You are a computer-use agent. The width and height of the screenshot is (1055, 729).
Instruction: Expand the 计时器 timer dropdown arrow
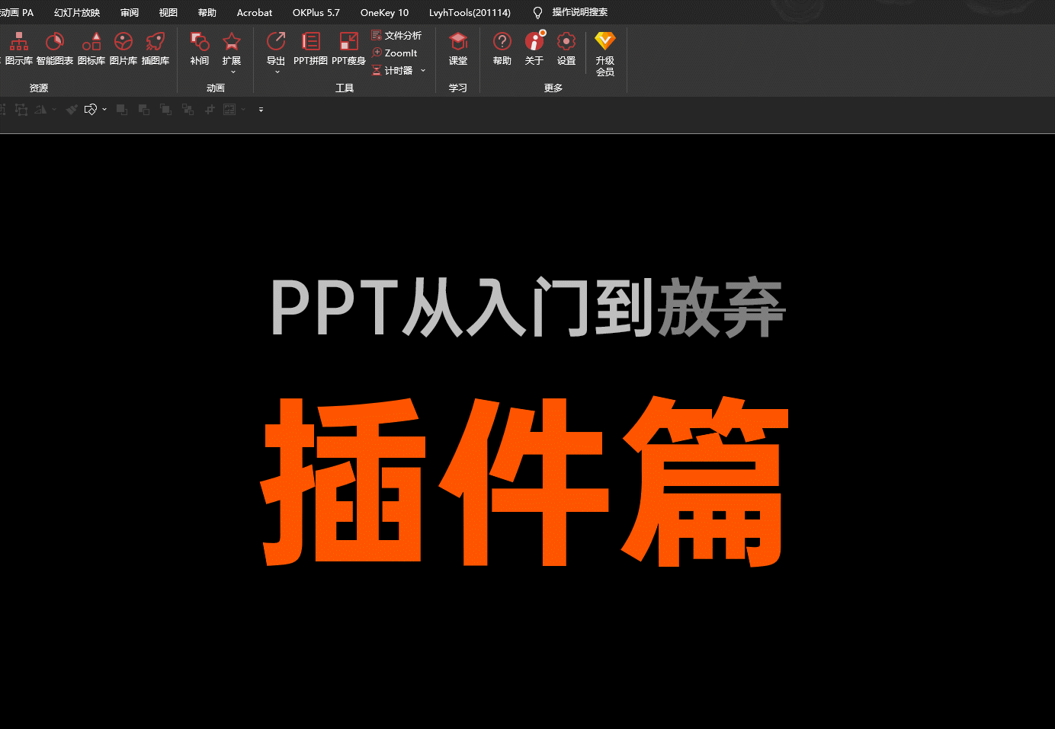pyautogui.click(x=423, y=70)
